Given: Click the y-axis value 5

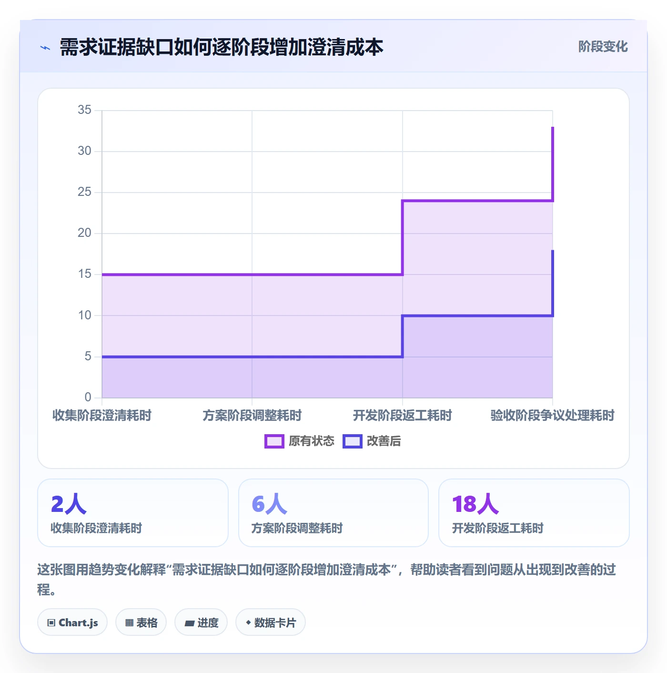Looking at the screenshot, I should pyautogui.click(x=88, y=357).
